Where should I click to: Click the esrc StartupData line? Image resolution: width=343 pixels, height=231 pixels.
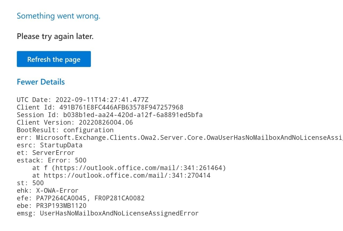click(50, 145)
